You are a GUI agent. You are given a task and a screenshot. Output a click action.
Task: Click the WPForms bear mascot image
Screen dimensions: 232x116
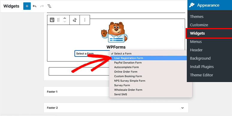pyautogui.click(x=114, y=32)
